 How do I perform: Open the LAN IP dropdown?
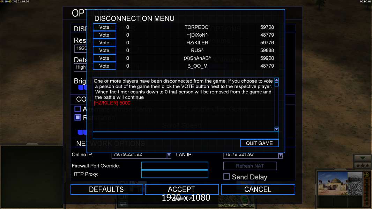click(x=281, y=155)
